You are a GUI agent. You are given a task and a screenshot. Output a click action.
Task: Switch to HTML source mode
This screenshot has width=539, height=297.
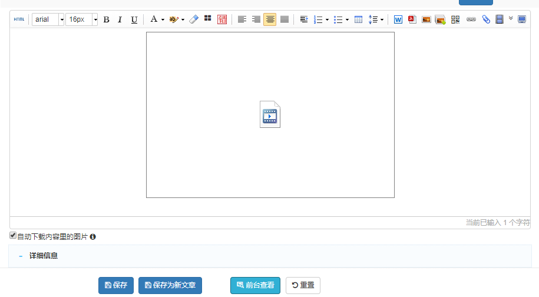(19, 19)
